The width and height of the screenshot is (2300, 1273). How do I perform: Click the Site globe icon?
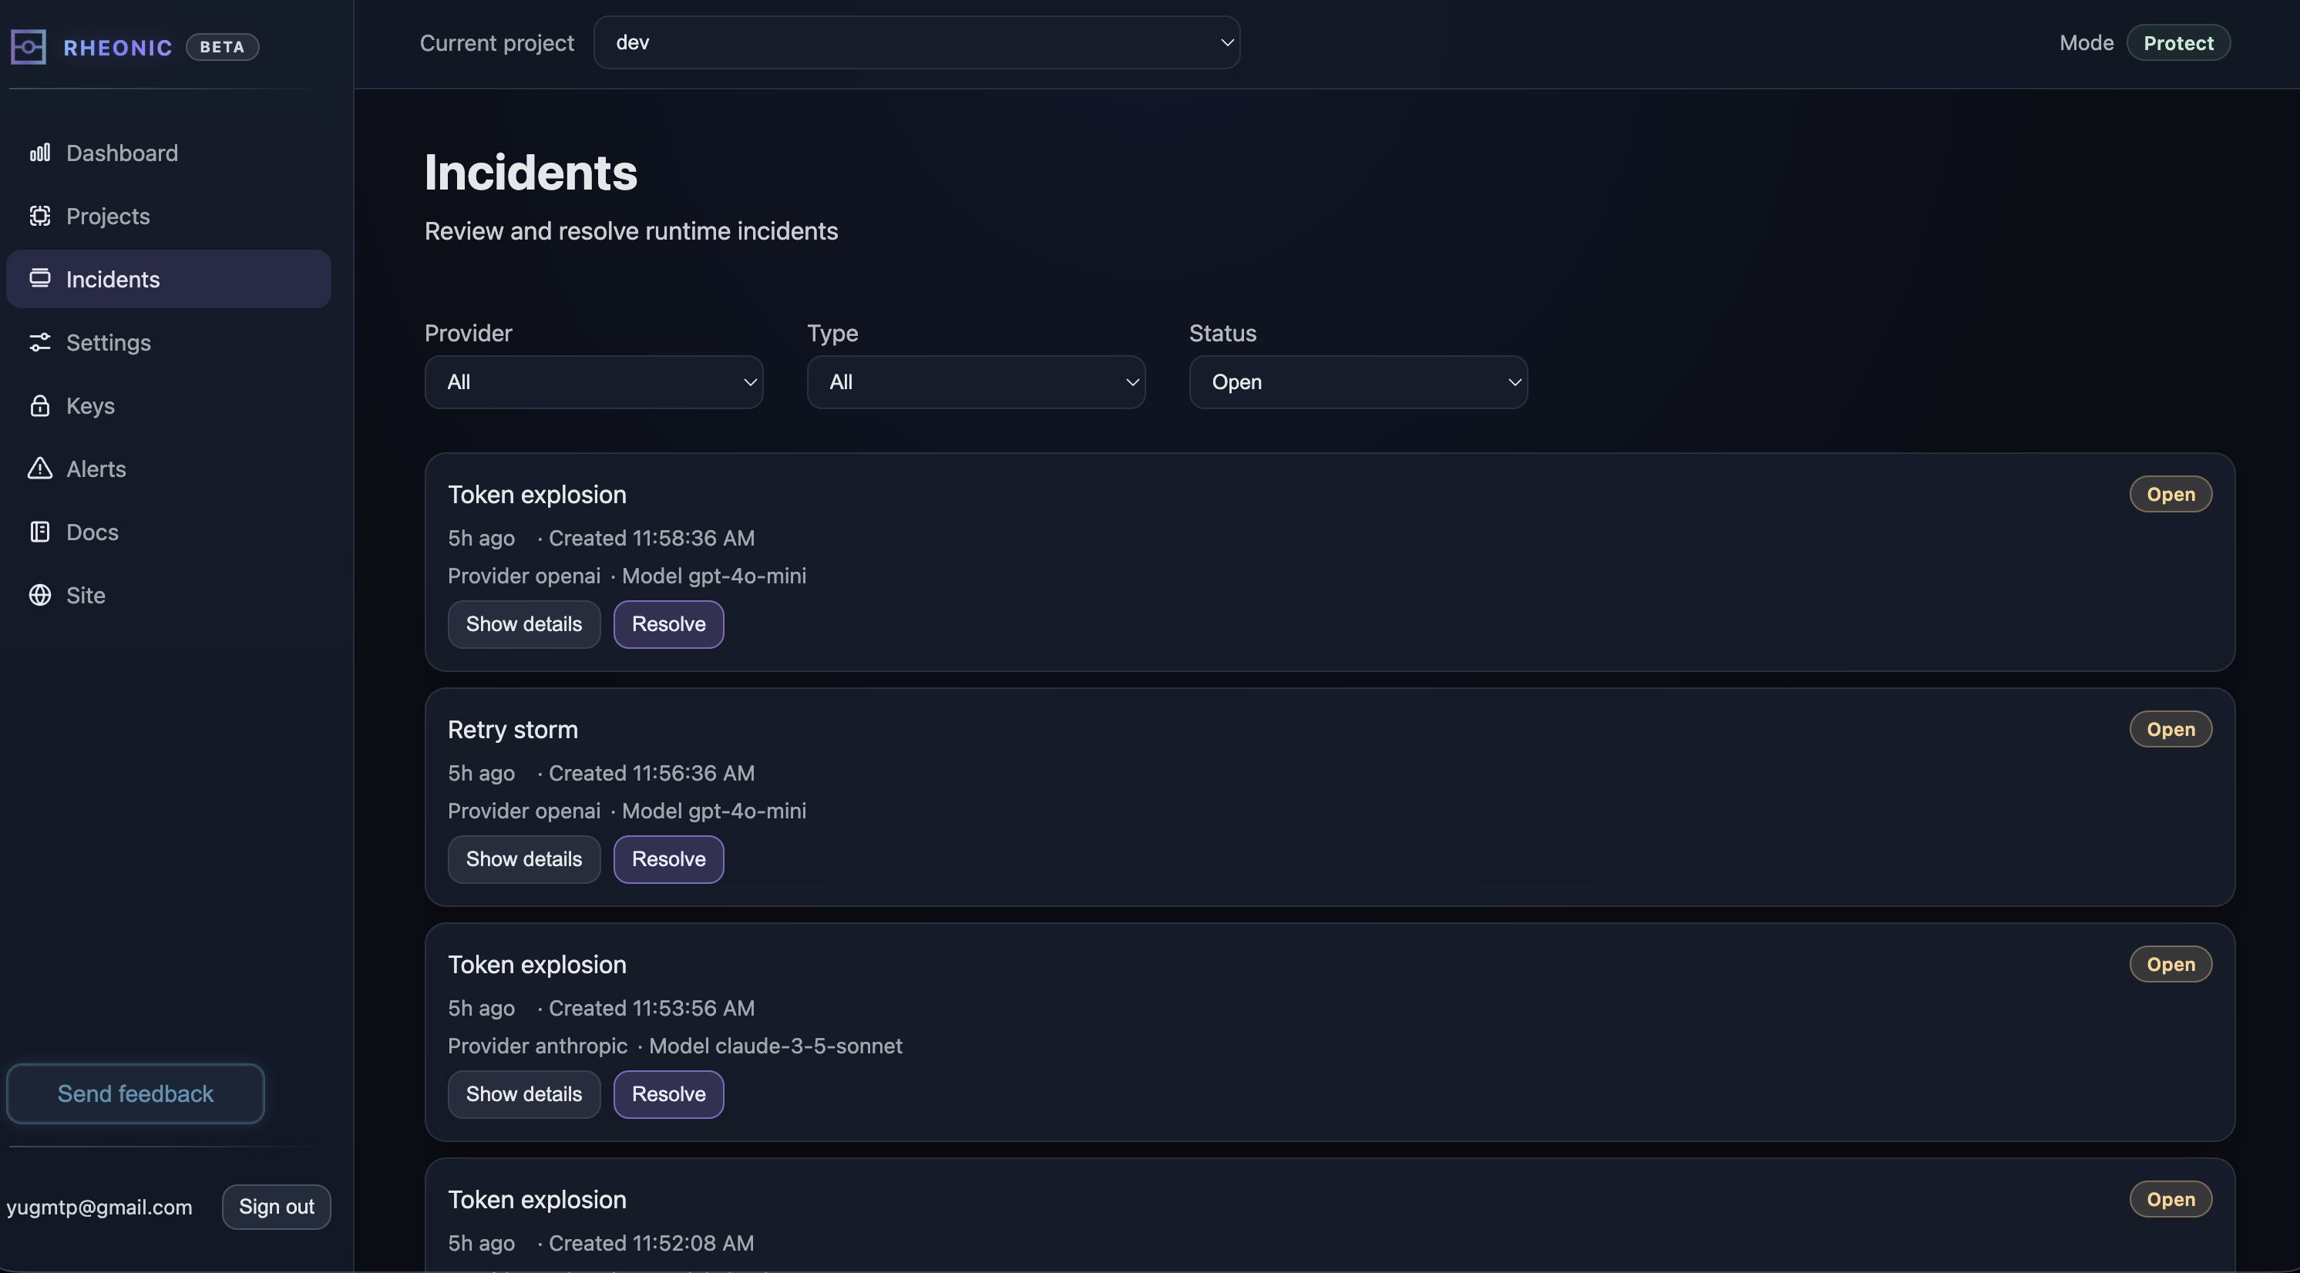point(39,596)
